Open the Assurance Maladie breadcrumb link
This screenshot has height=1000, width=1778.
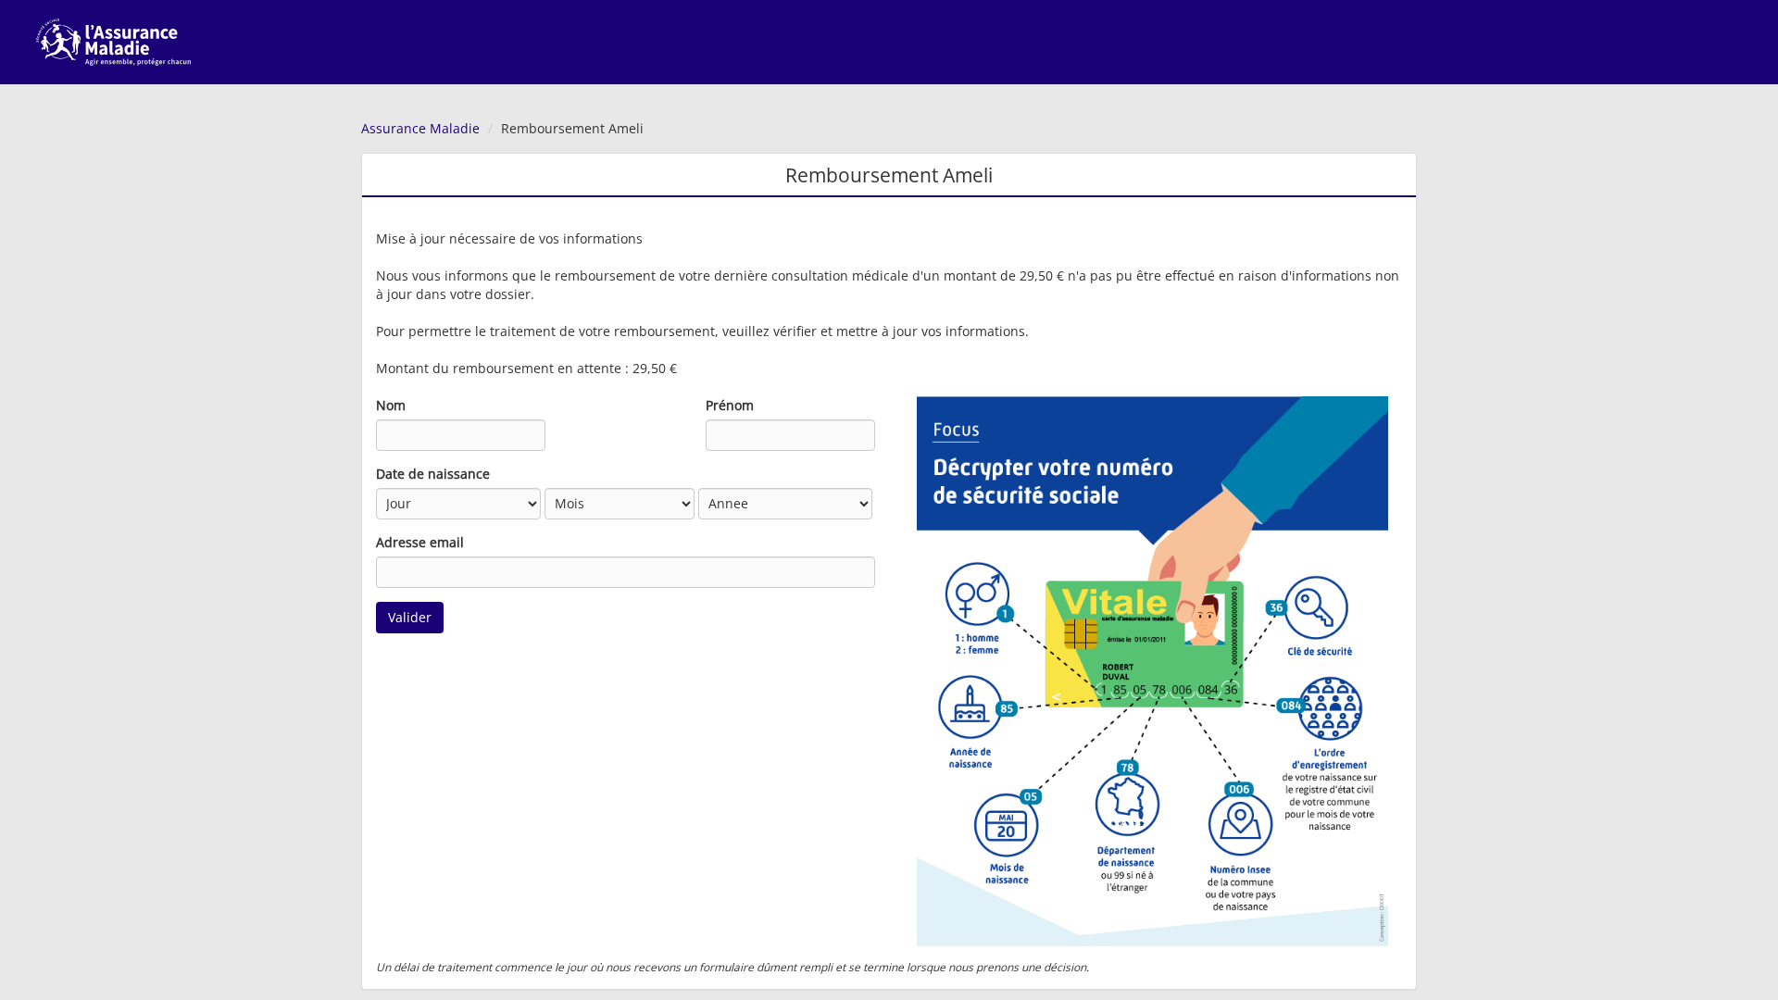(420, 129)
